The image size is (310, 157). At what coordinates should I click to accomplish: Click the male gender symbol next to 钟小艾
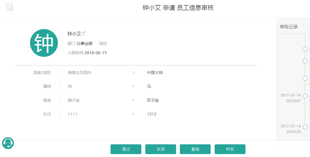83,34
